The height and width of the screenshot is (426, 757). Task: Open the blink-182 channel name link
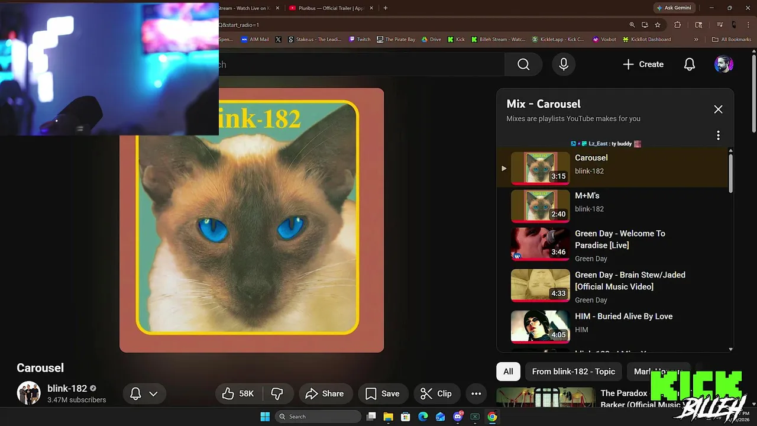pos(67,388)
